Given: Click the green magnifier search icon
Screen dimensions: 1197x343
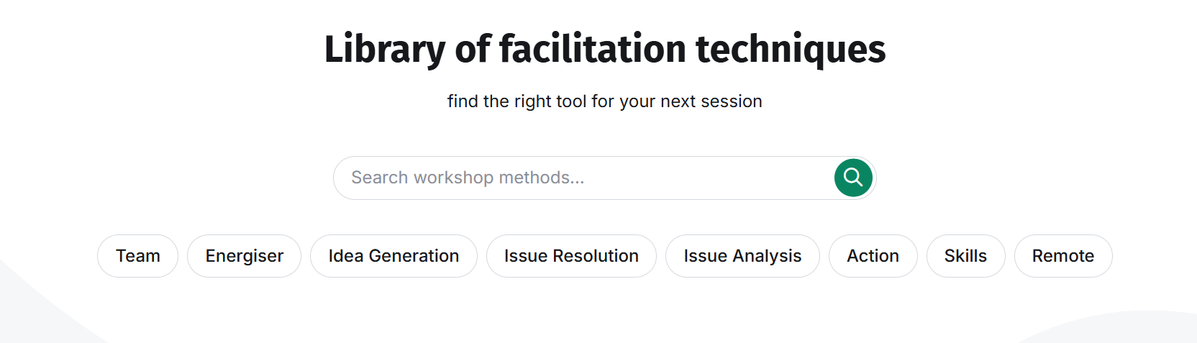Looking at the screenshot, I should point(853,178).
